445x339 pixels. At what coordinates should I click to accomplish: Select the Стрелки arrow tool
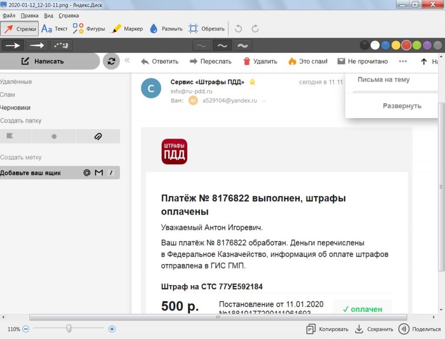(x=19, y=29)
